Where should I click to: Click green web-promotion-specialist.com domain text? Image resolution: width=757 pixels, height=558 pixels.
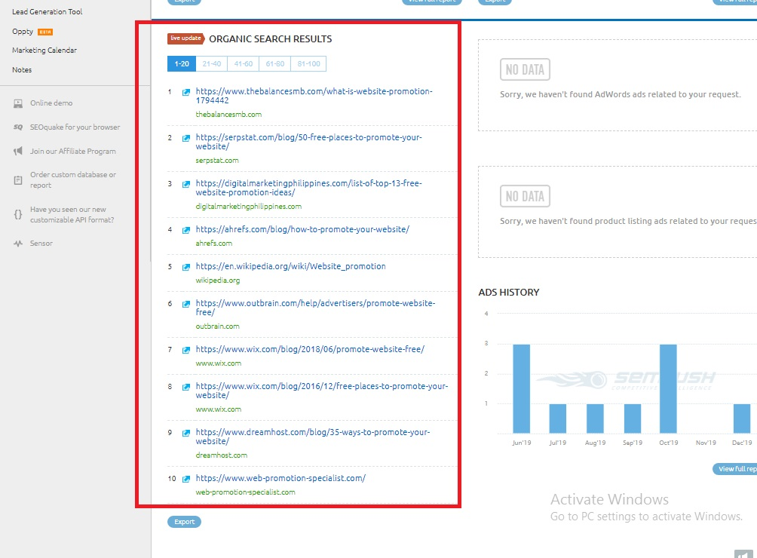(x=245, y=492)
